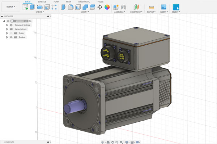The image size is (217, 144).
Task: Open the Modify dropdown menu
Action: tap(85, 12)
